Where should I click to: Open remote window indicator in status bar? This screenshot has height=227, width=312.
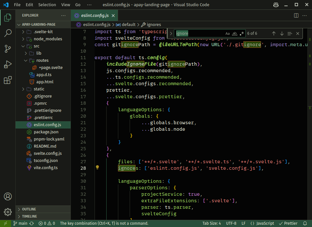coord(6,223)
